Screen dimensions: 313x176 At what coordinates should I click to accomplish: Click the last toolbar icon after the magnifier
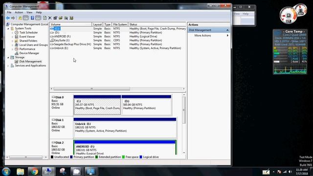[x=71, y=18]
